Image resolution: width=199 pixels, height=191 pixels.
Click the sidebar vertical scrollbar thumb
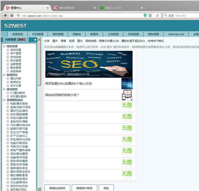pos(39,64)
